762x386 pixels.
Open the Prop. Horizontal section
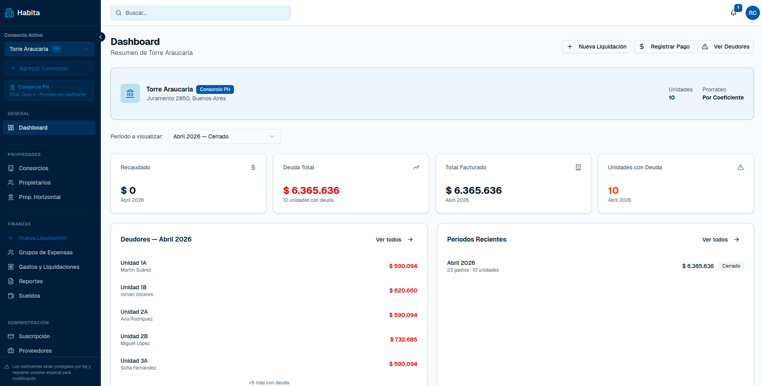click(x=49, y=197)
